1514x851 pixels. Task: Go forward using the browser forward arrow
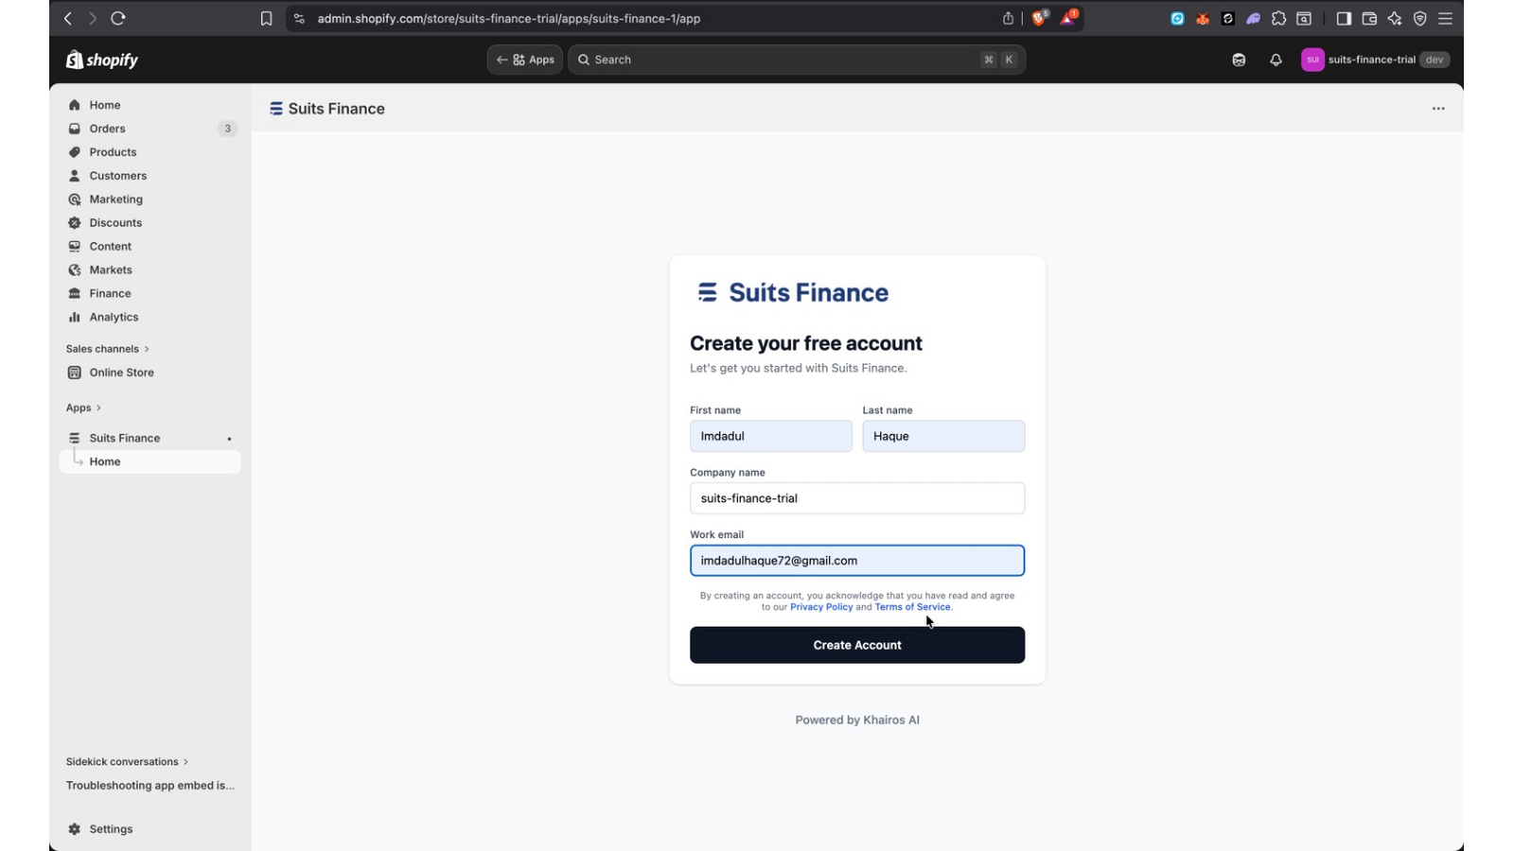pyautogui.click(x=93, y=18)
